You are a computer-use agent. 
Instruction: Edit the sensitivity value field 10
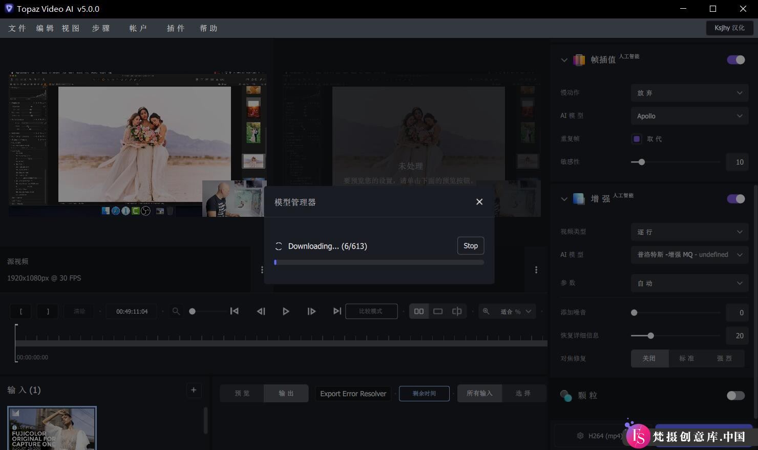click(x=738, y=162)
